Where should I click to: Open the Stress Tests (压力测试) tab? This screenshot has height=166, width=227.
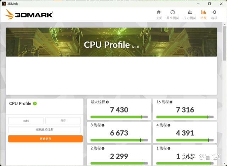(190, 15)
